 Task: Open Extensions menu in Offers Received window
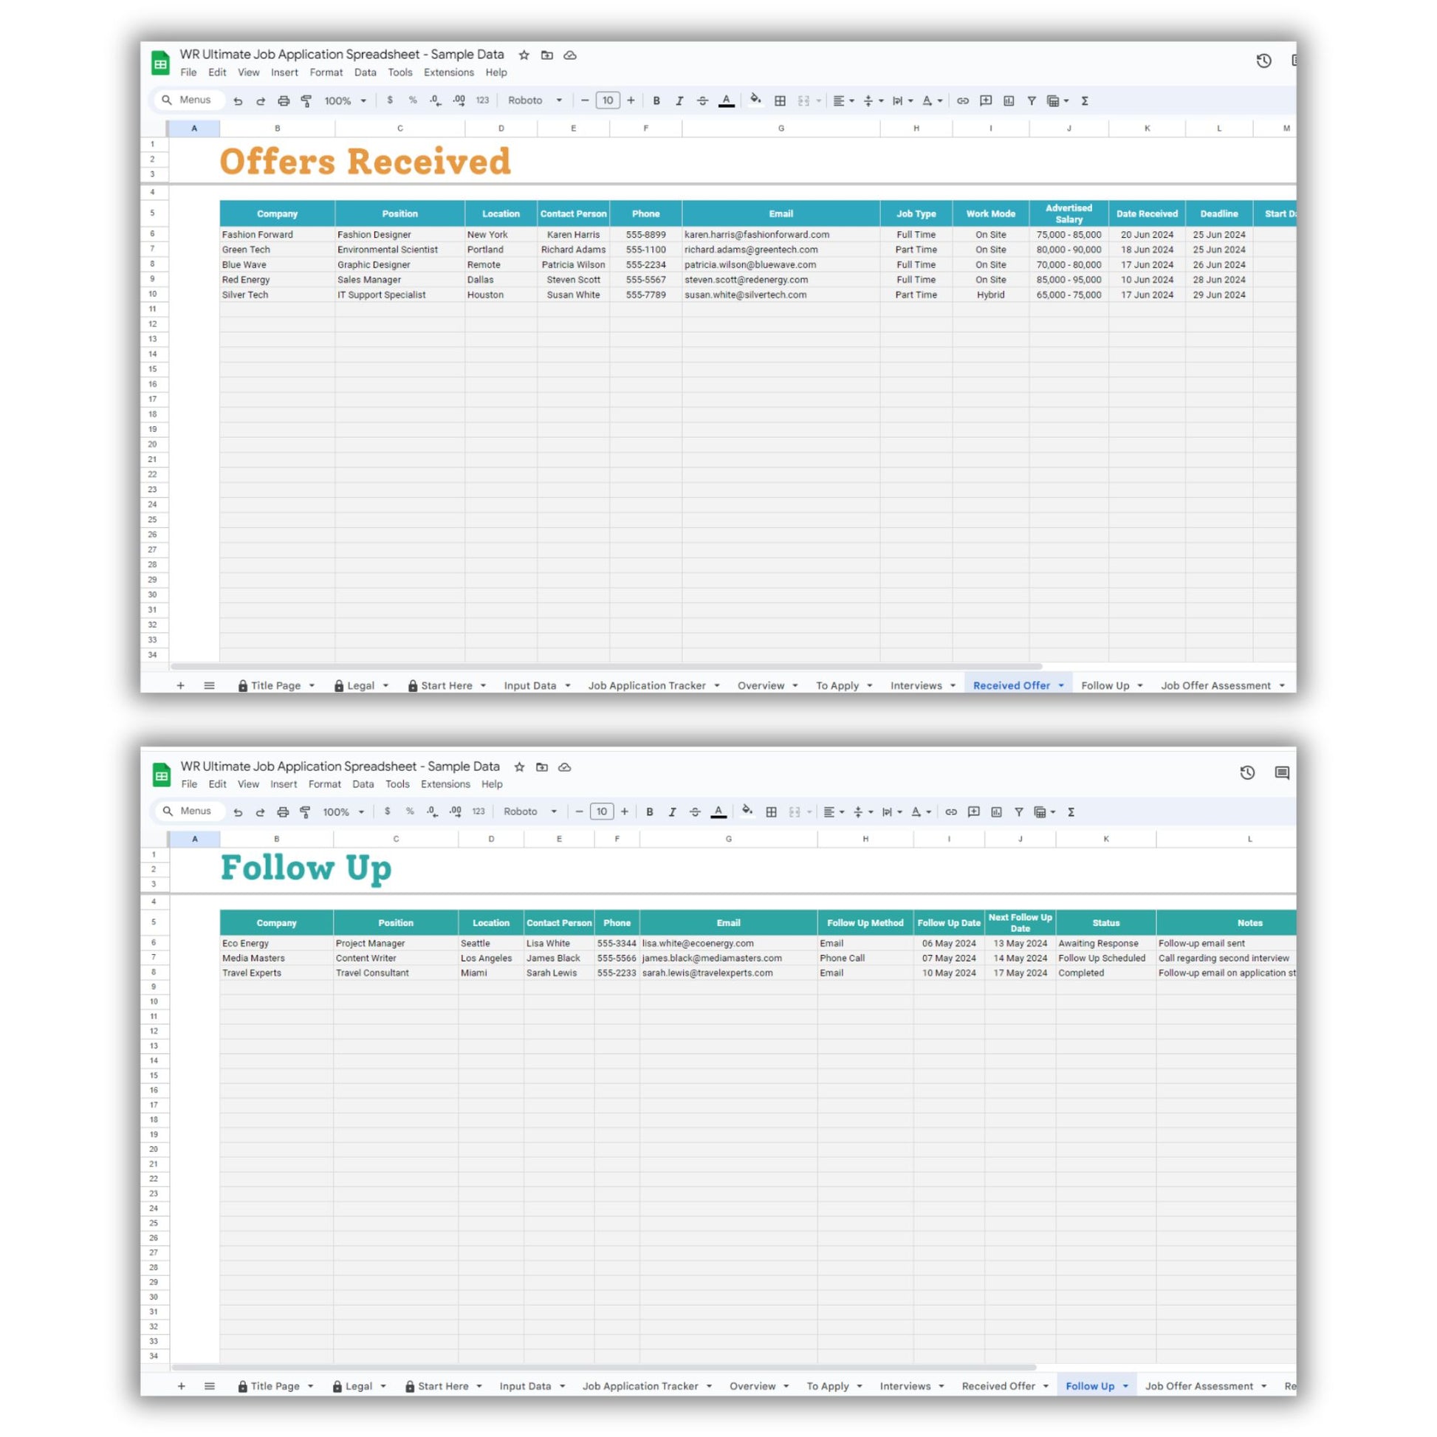[448, 72]
